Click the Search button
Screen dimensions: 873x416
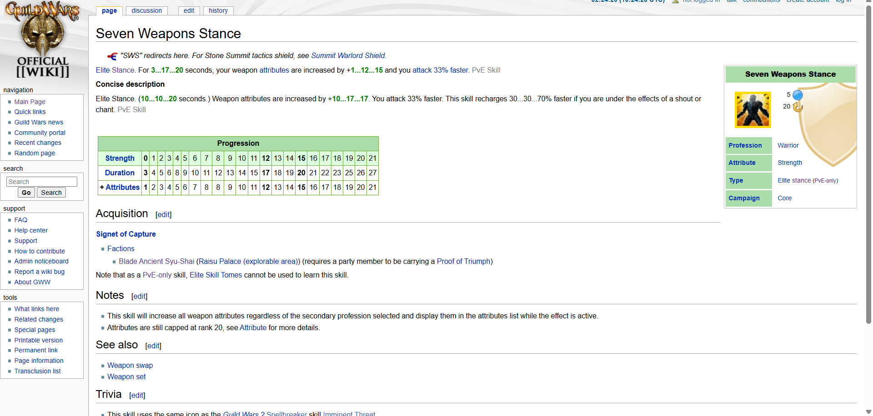51,193
